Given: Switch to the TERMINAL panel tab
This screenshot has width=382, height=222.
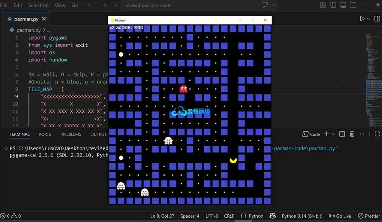Looking at the screenshot, I should pos(20,134).
